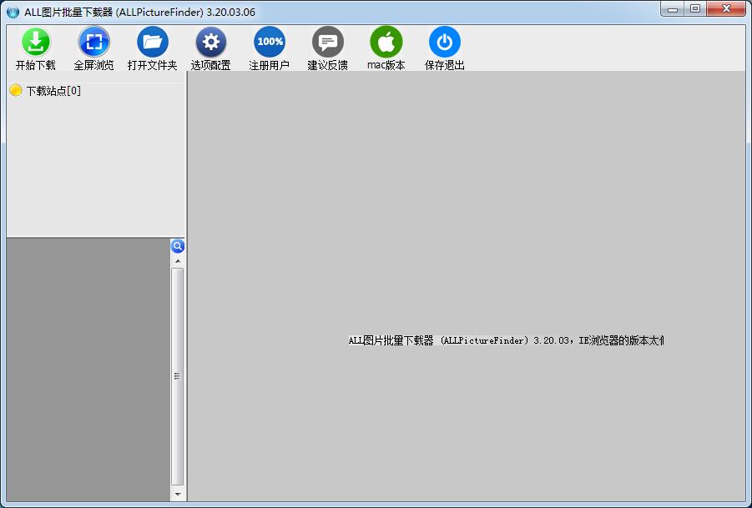Open 选项配置 settings gear

(x=211, y=43)
